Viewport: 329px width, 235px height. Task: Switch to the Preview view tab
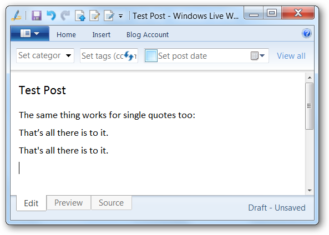[x=69, y=203]
